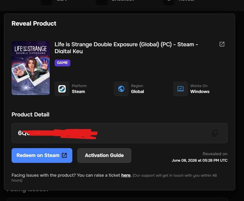Screen dimensions: 244x201
Task: Click the 'Works On' label
Action: pyautogui.click(x=199, y=86)
